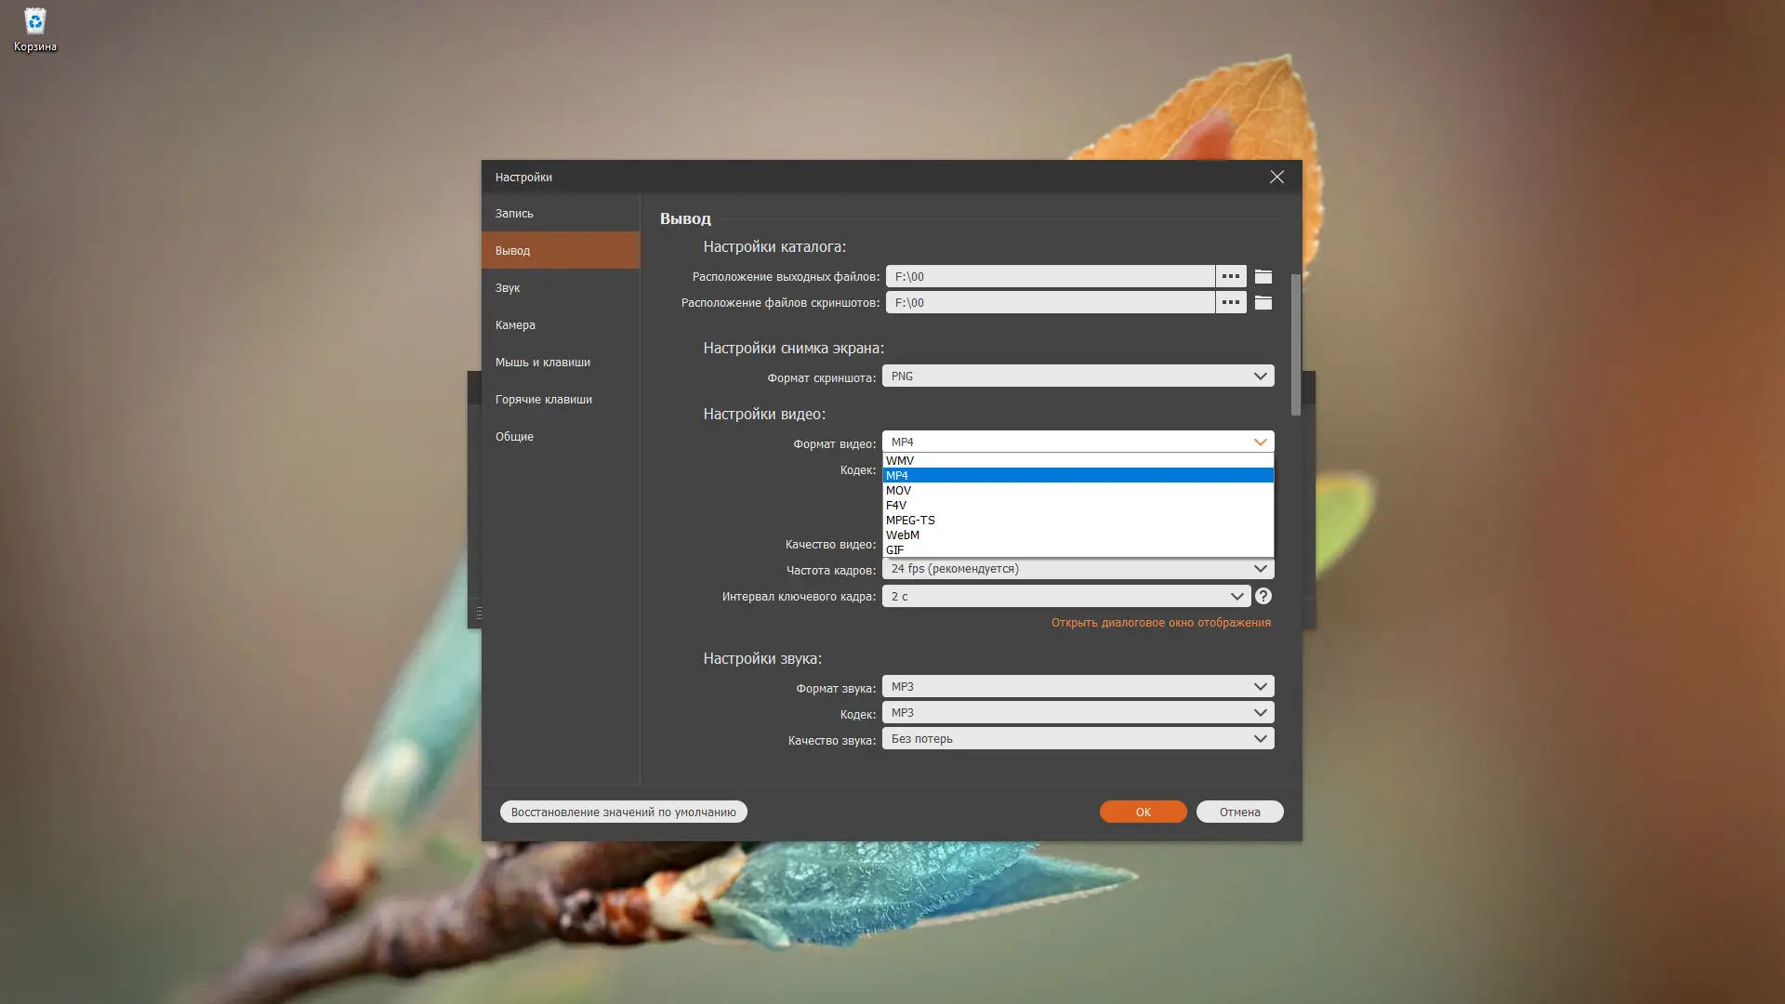
Task: Click browse dots button for output files path
Action: [x=1230, y=276]
